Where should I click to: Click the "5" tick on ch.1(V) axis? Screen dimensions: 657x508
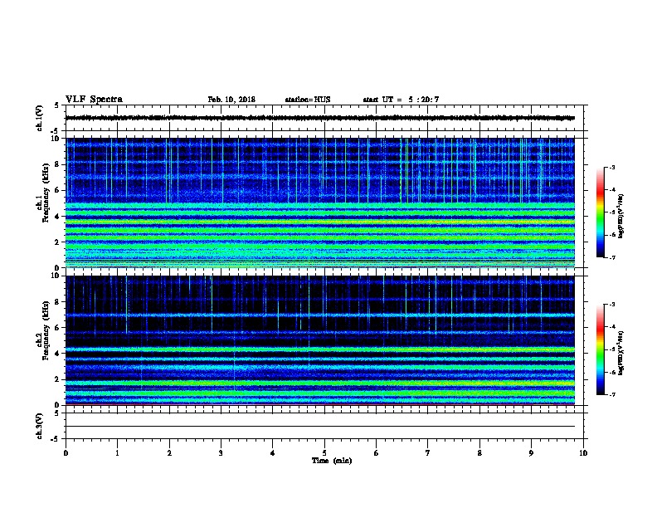coord(57,105)
